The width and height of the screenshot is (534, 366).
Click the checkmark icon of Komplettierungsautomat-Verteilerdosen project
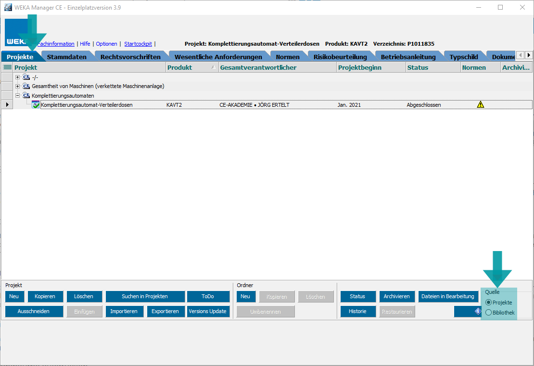36,104
